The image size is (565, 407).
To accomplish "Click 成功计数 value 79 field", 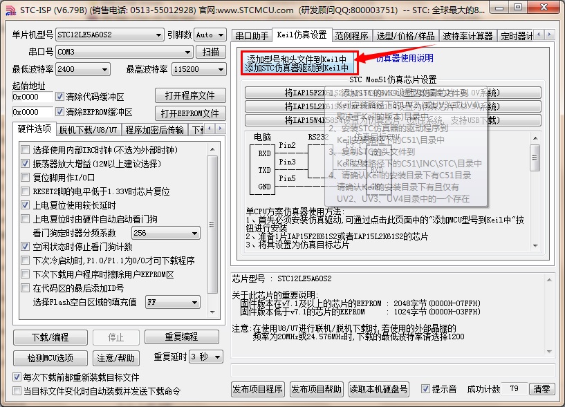I will click(515, 388).
